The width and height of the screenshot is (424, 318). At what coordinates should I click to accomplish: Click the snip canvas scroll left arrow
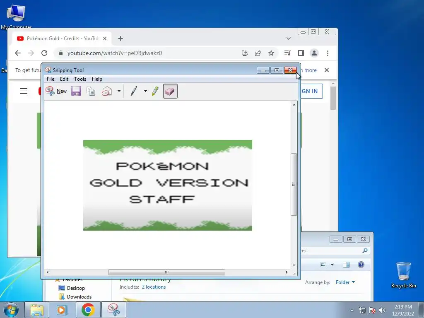click(x=48, y=272)
